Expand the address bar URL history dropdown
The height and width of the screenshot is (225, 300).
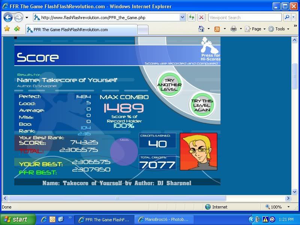[x=182, y=17]
